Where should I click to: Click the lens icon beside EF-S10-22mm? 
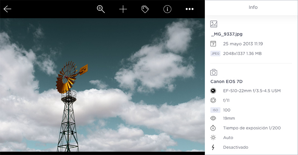[x=213, y=91]
